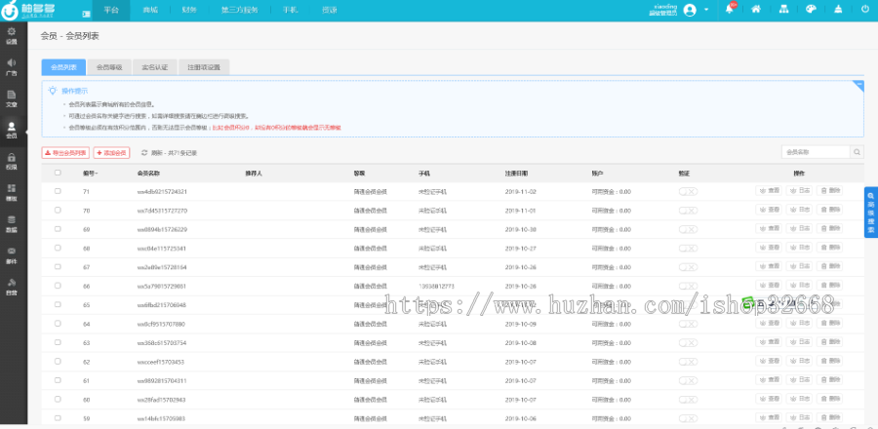The image size is (878, 429).
Task: Click registration date 2019-10-08
Action: 521,343
